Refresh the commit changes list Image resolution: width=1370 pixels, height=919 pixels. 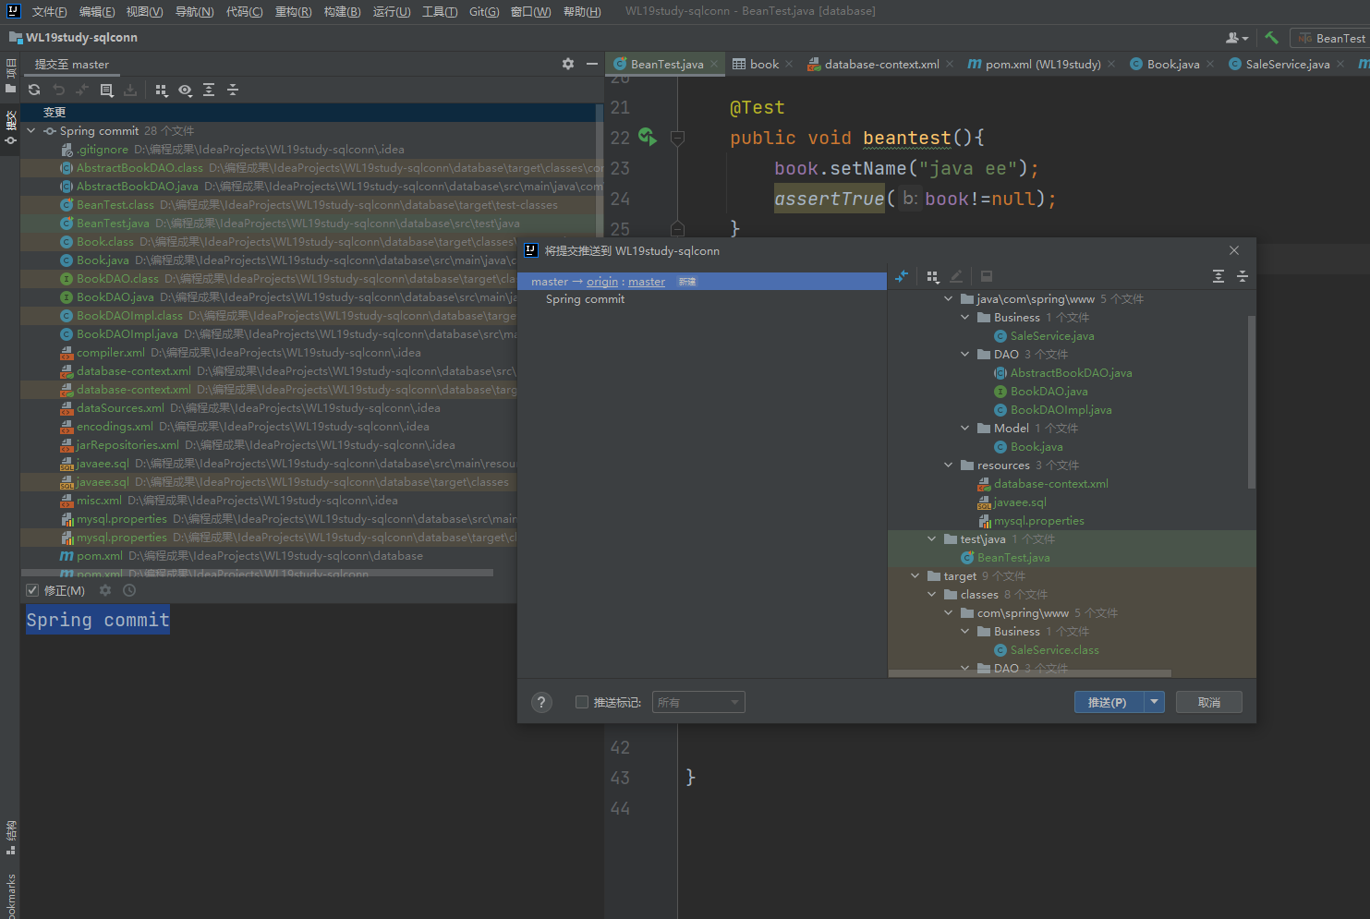pos(34,90)
